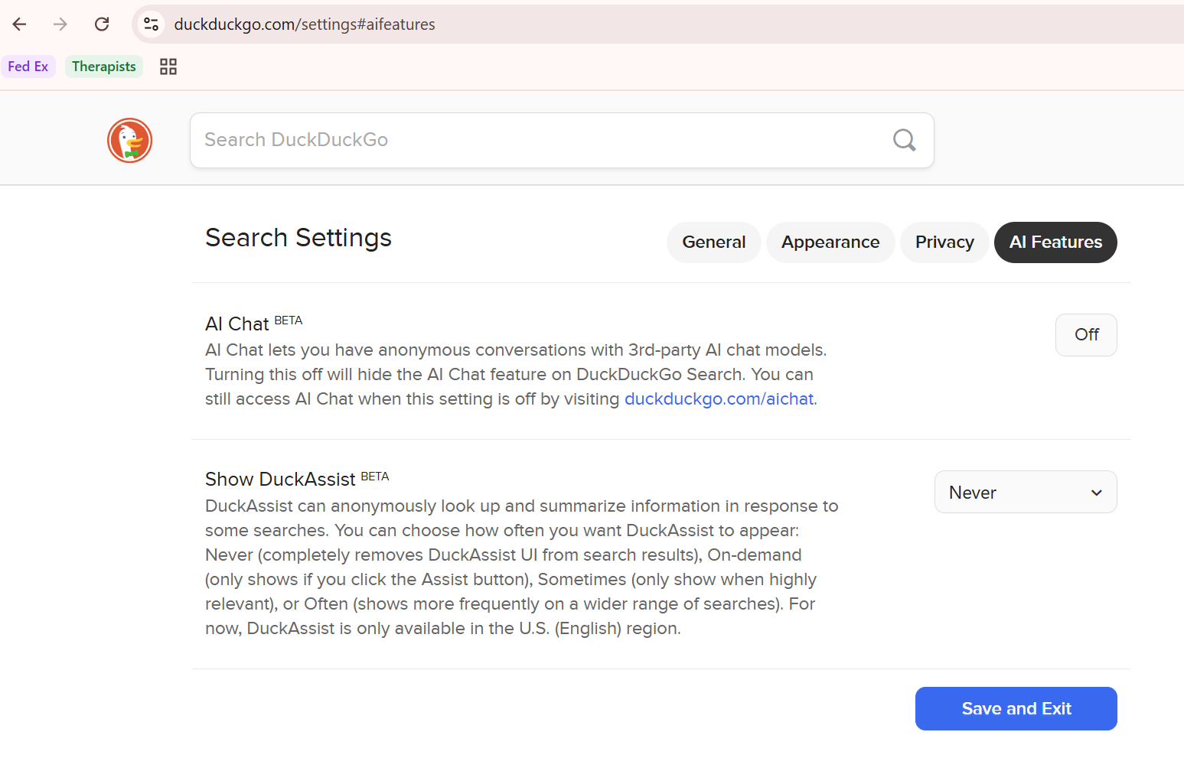Click the browser forward arrow
The height and width of the screenshot is (771, 1184).
click(x=60, y=24)
